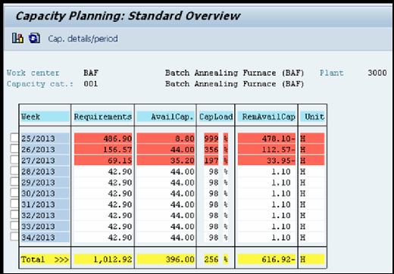
Task: Click the Work center label
Action: pos(33,73)
